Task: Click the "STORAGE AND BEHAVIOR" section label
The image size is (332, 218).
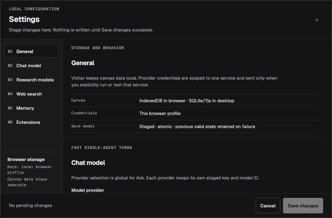Action: [98, 48]
